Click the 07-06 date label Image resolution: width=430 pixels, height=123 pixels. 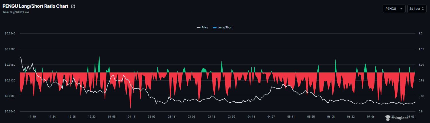(x=371, y=117)
